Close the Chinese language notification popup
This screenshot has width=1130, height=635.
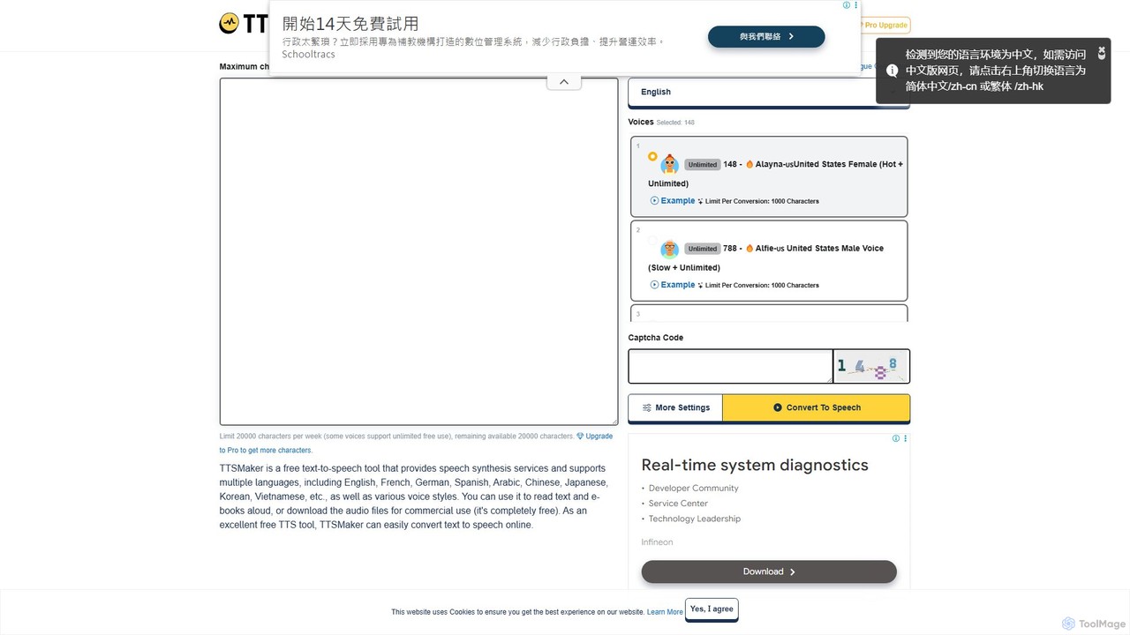(1101, 53)
